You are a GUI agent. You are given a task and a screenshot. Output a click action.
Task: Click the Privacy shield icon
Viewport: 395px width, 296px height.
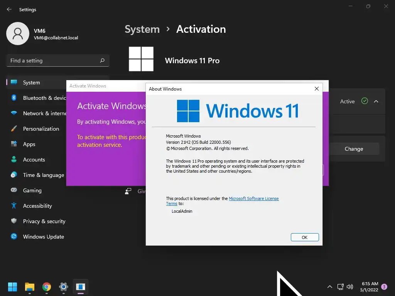tap(14, 221)
